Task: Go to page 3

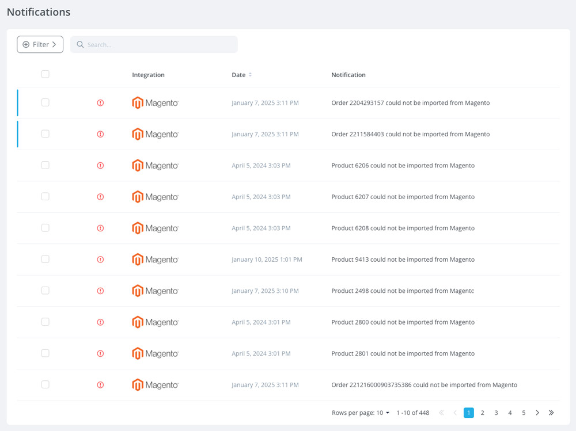Action: click(x=496, y=413)
